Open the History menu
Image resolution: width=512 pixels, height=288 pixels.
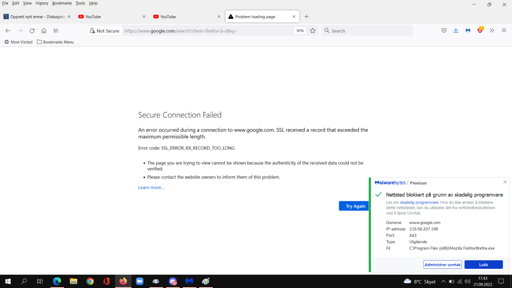(42, 3)
